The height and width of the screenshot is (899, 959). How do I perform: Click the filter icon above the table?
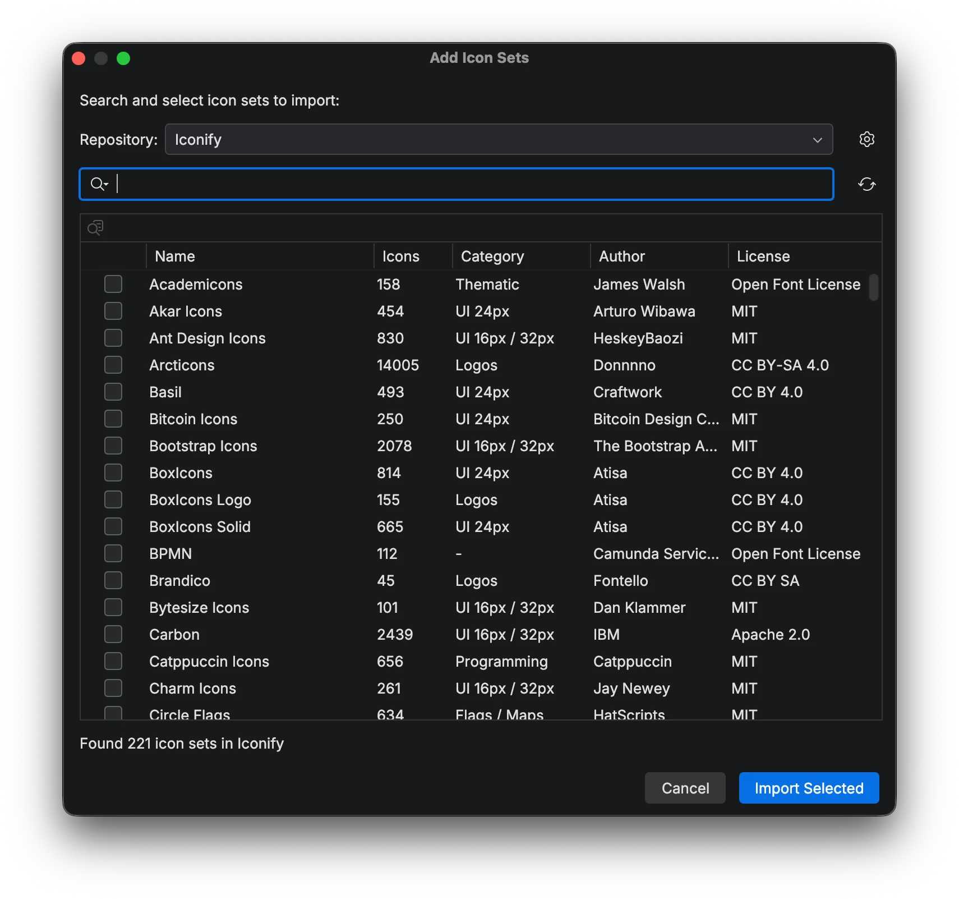(95, 228)
